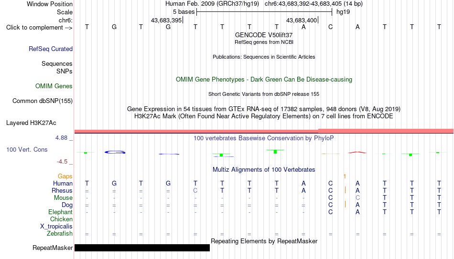The width and height of the screenshot is (454, 259).
Task: Select the GENCODE V50lift37 track title
Action: 264,35
